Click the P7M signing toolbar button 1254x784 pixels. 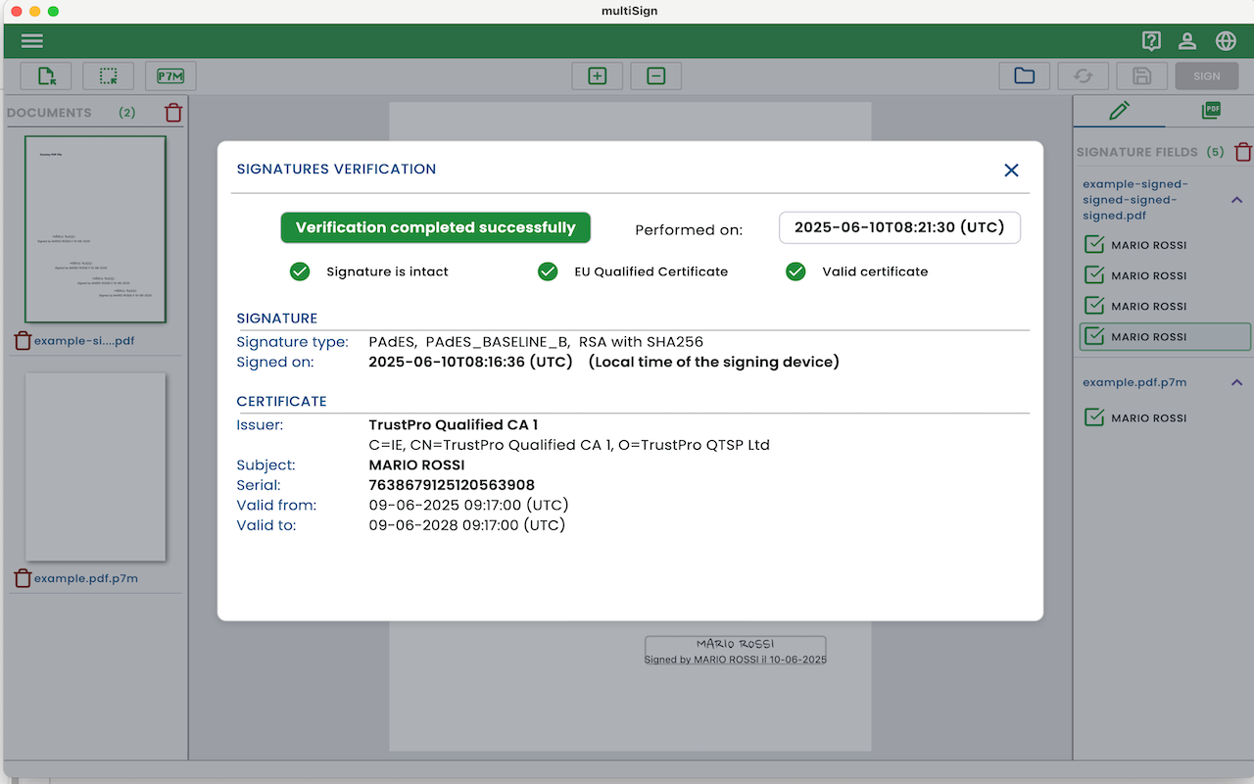[x=170, y=76]
